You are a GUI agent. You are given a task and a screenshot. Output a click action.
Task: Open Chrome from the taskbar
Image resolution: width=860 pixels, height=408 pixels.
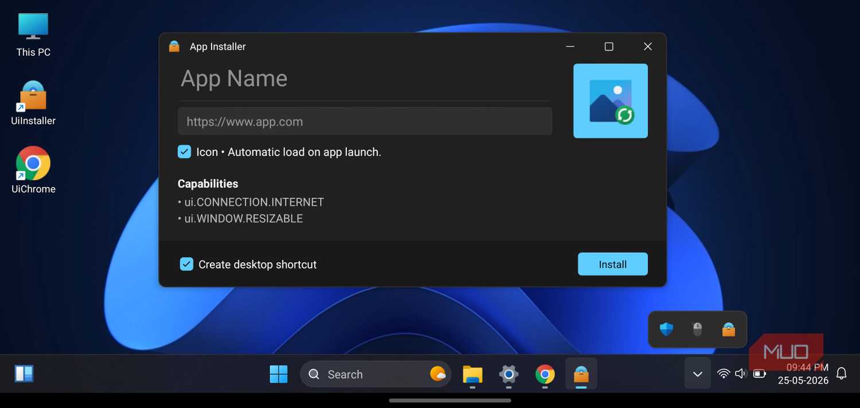point(545,374)
